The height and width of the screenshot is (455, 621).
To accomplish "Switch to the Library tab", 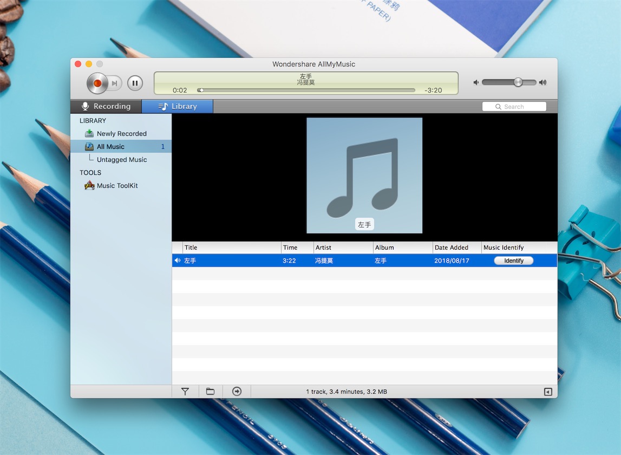I will (178, 106).
